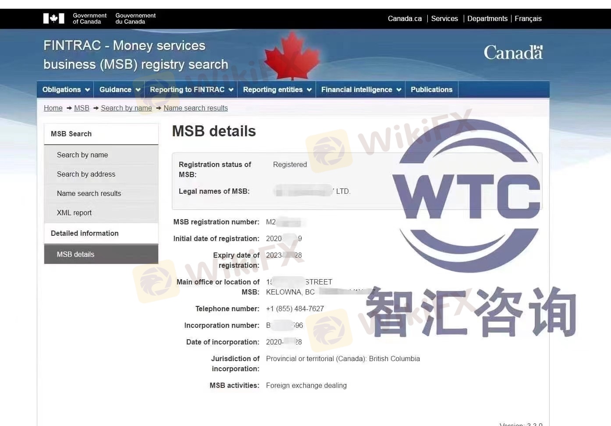The image size is (611, 426).
Task: Open the Guidance dropdown menu
Action: 119,89
